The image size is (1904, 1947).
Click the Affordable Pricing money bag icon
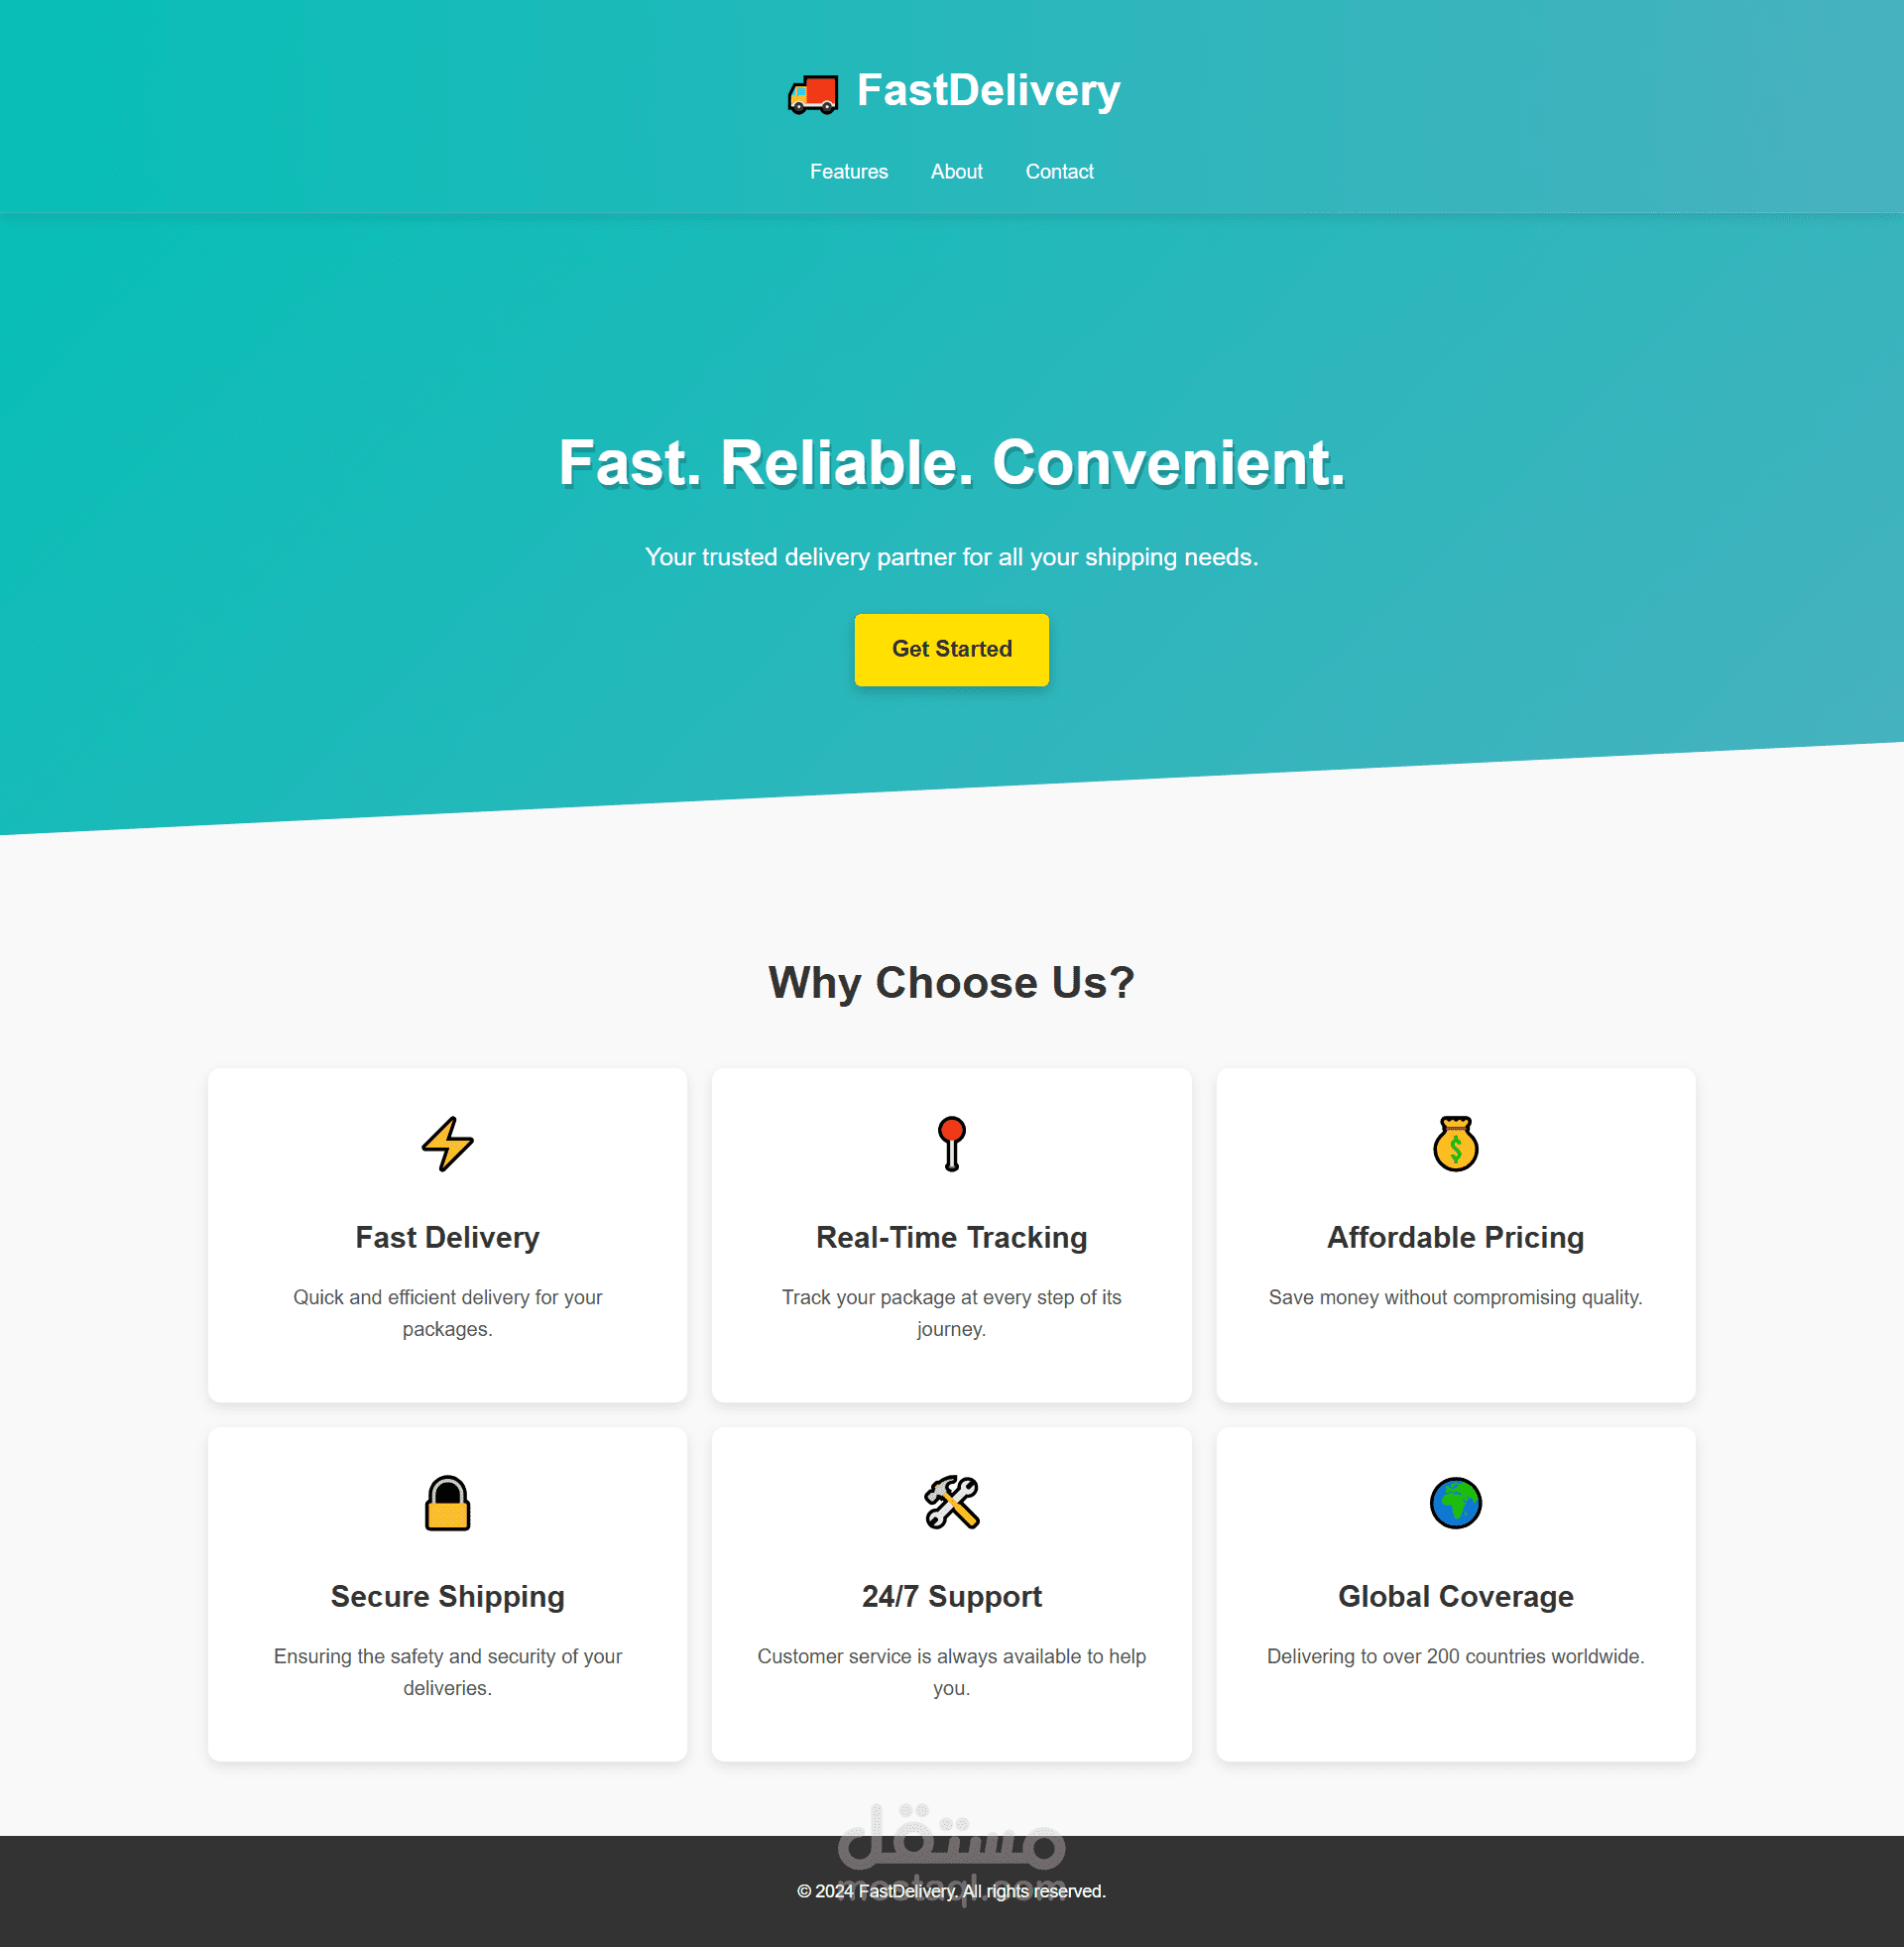(x=1454, y=1143)
